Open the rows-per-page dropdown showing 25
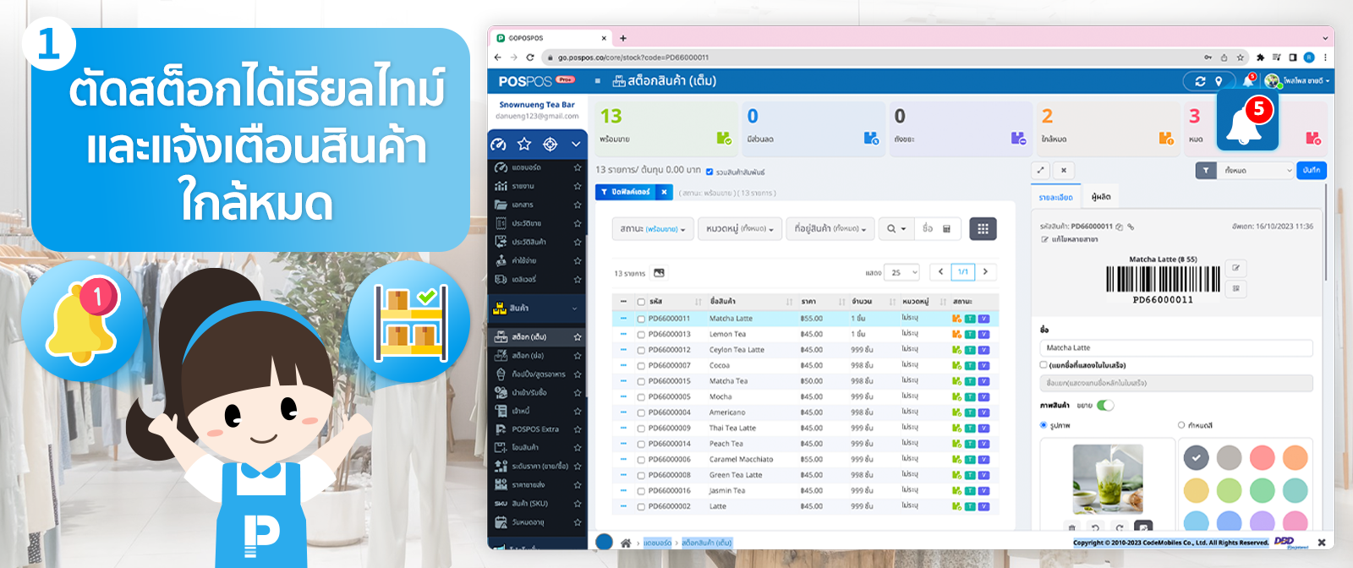This screenshot has width=1353, height=568. click(901, 272)
